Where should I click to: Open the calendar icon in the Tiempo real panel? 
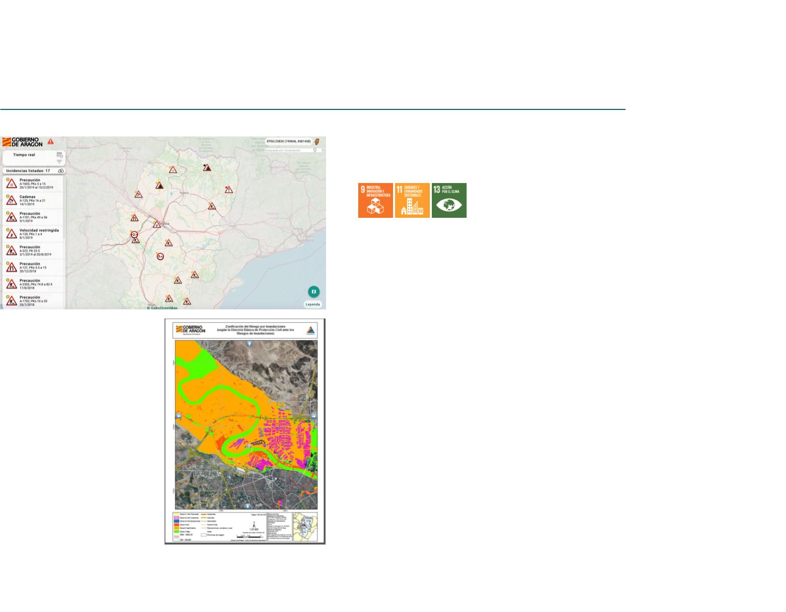tap(59, 154)
